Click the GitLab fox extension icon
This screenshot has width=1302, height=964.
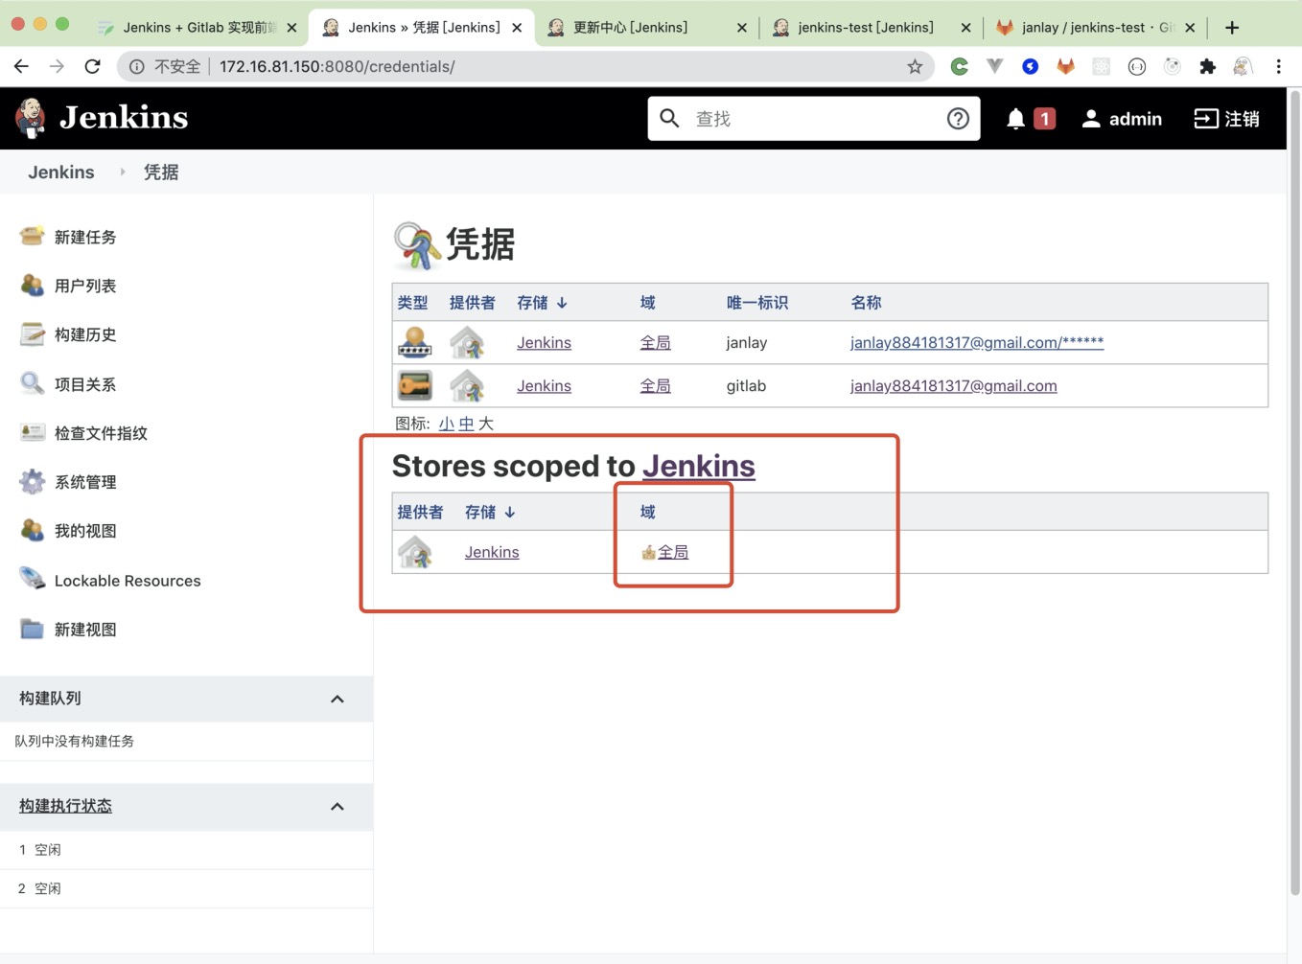(x=1065, y=66)
